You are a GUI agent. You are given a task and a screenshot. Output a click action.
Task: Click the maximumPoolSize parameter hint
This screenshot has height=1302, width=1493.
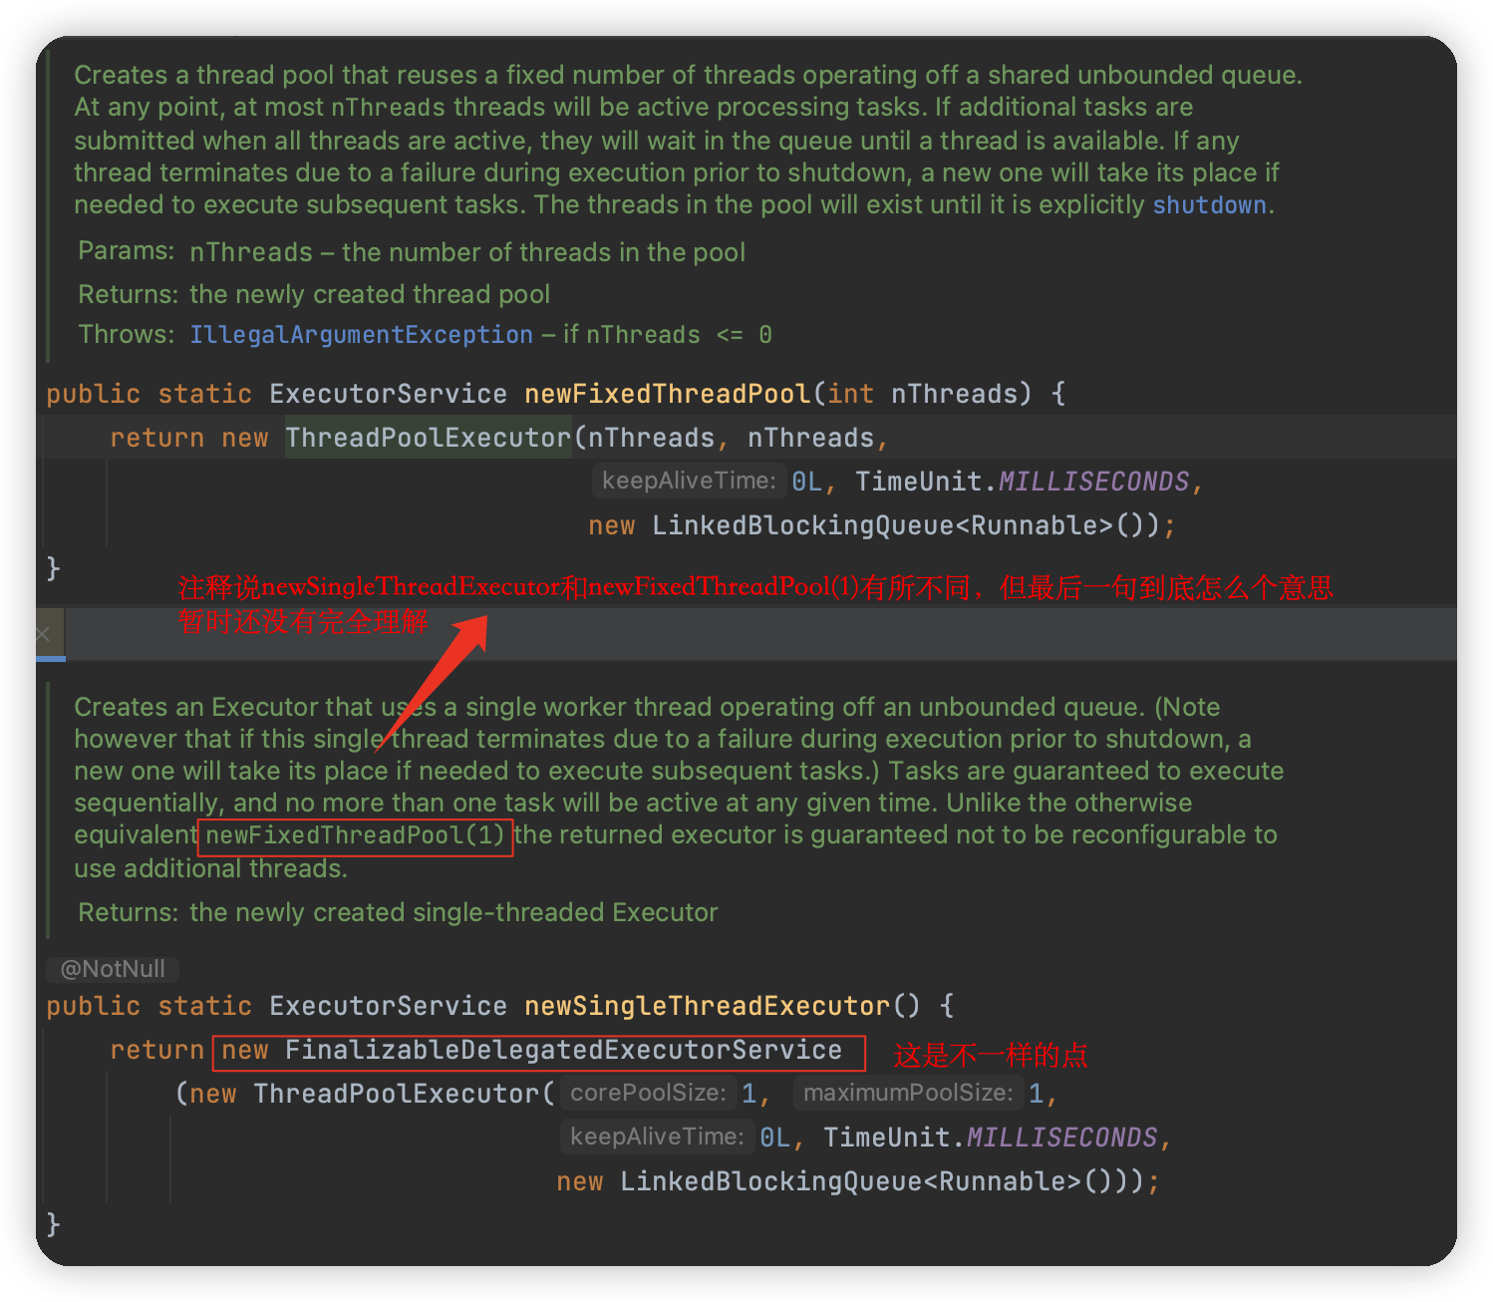pos(908,1093)
